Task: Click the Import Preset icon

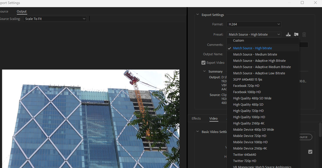Action: point(296,34)
